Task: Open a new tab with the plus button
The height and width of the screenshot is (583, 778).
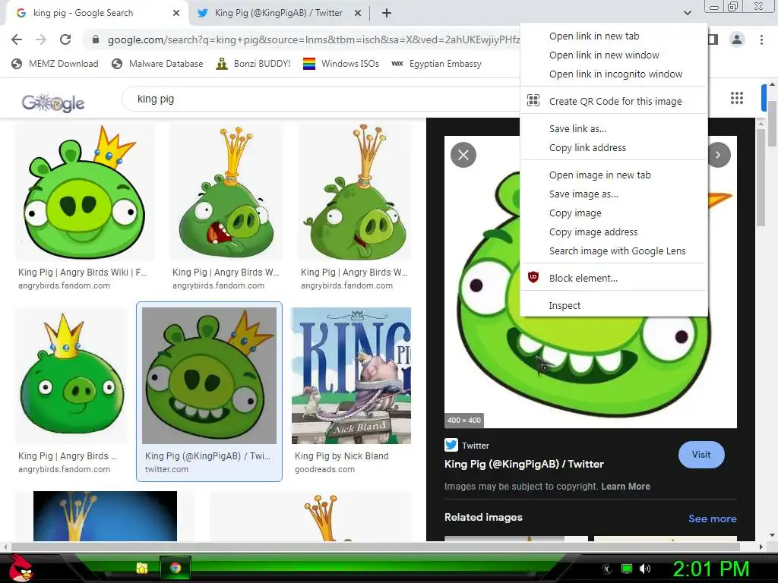Action: pyautogui.click(x=387, y=13)
